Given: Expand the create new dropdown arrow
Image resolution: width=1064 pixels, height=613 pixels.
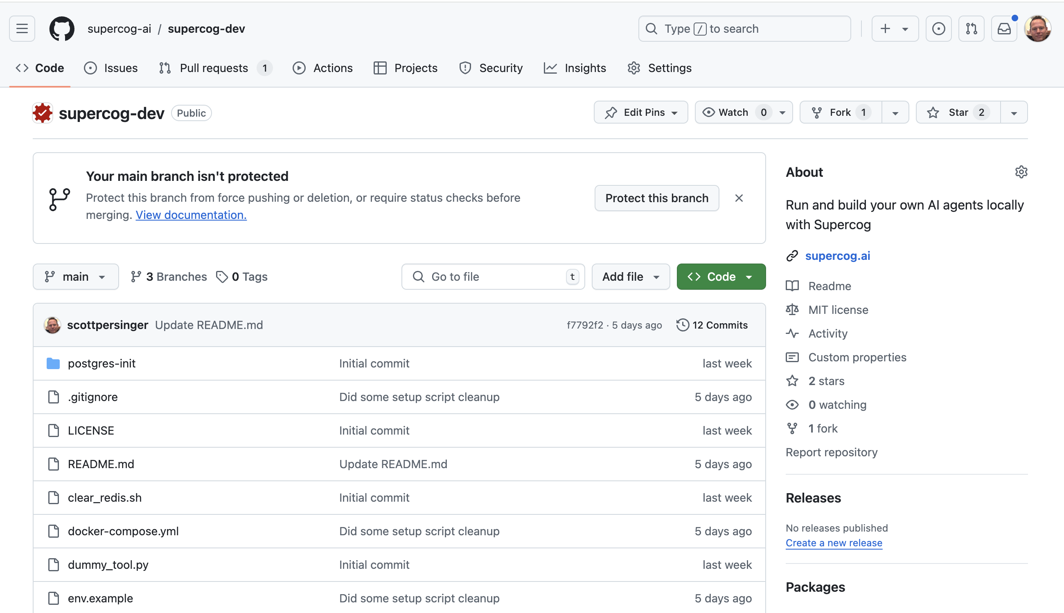Looking at the screenshot, I should [x=905, y=29].
